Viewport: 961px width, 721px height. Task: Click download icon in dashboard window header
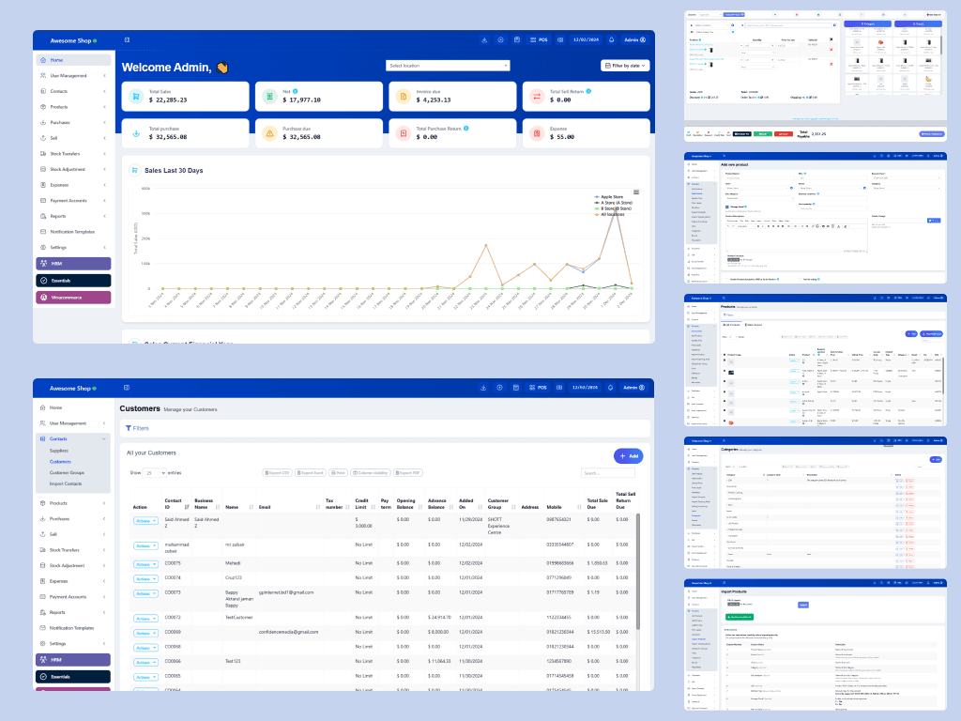click(484, 39)
